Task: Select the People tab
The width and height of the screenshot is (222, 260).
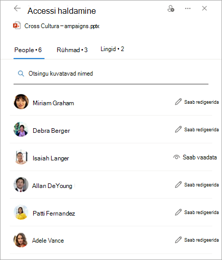Action: click(x=28, y=50)
